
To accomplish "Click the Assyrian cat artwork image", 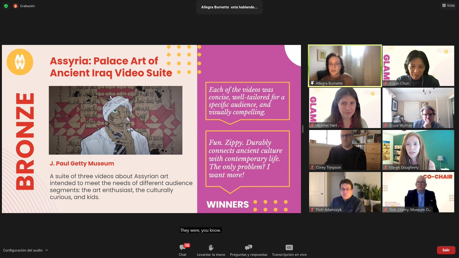I will coord(116,120).
